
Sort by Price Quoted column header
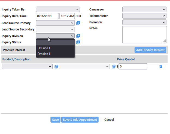coord(126,59)
